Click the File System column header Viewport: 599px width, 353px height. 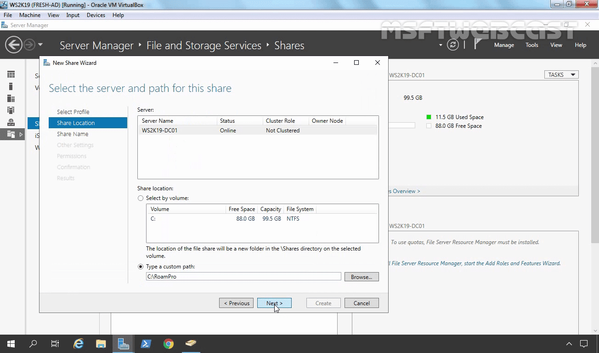[300, 209]
